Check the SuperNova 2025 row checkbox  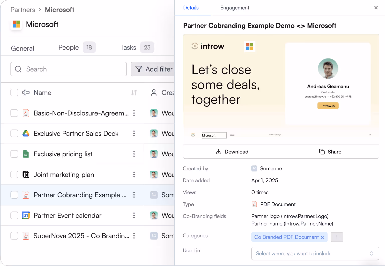tap(14, 236)
